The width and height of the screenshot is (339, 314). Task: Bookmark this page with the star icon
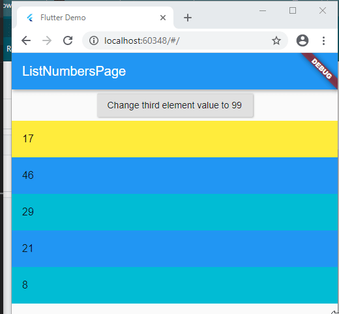[x=276, y=40]
